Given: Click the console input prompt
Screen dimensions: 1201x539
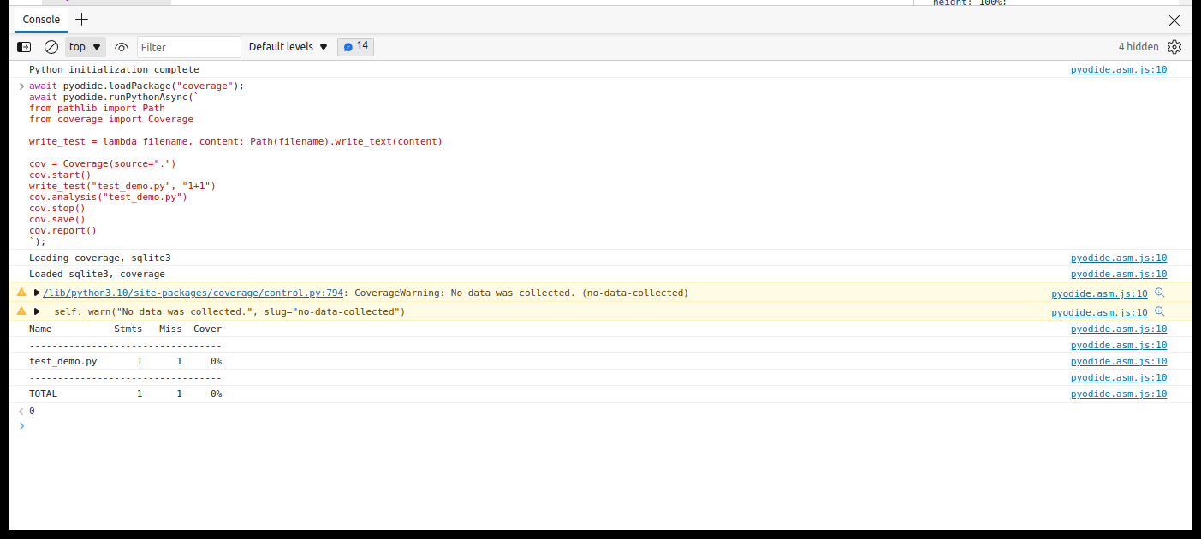Looking at the screenshot, I should point(171,426).
